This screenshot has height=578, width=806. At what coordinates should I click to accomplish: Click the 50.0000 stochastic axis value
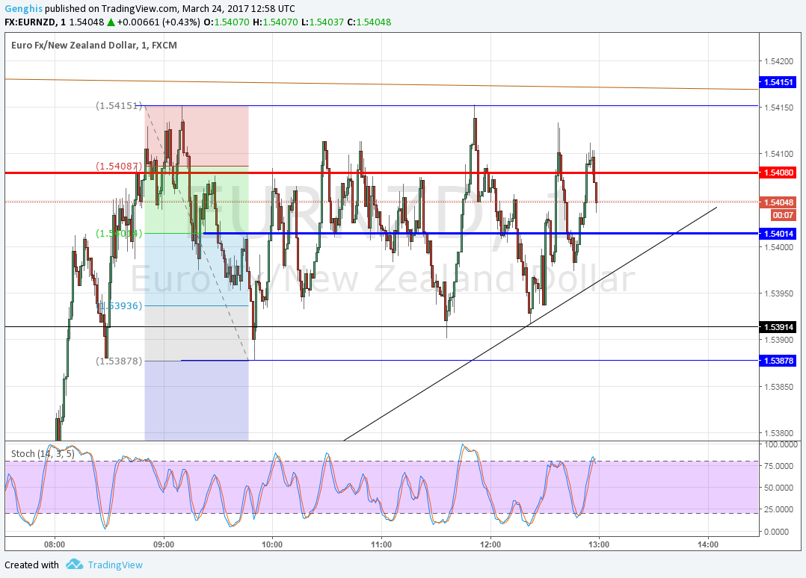[x=781, y=488]
